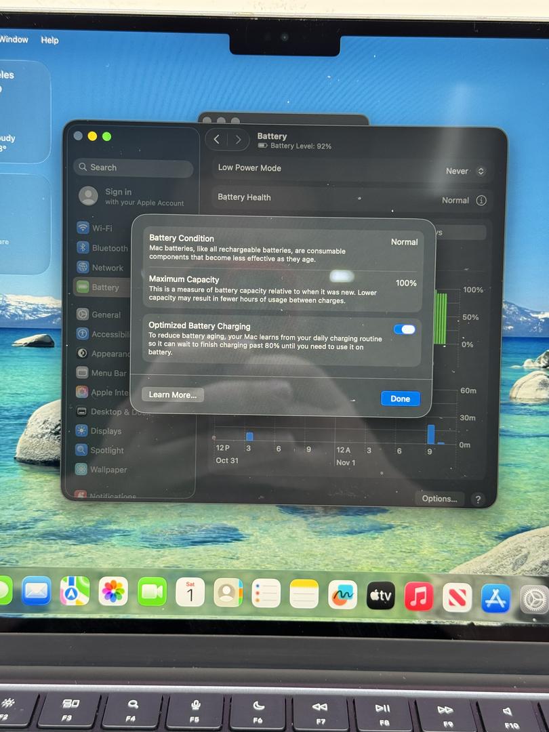
Task: Select Wi-Fi in the sidebar
Action: [102, 228]
